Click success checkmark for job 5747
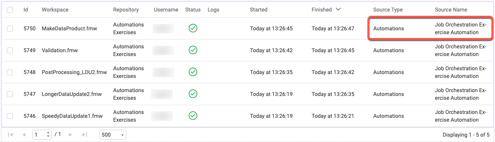 (x=193, y=94)
